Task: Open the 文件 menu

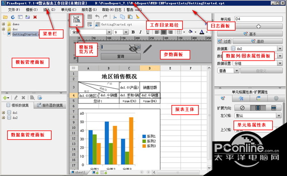Action: click(x=14, y=10)
